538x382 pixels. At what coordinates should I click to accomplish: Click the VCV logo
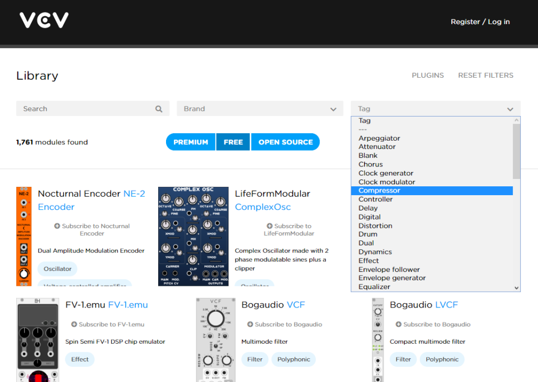pyautogui.click(x=44, y=21)
